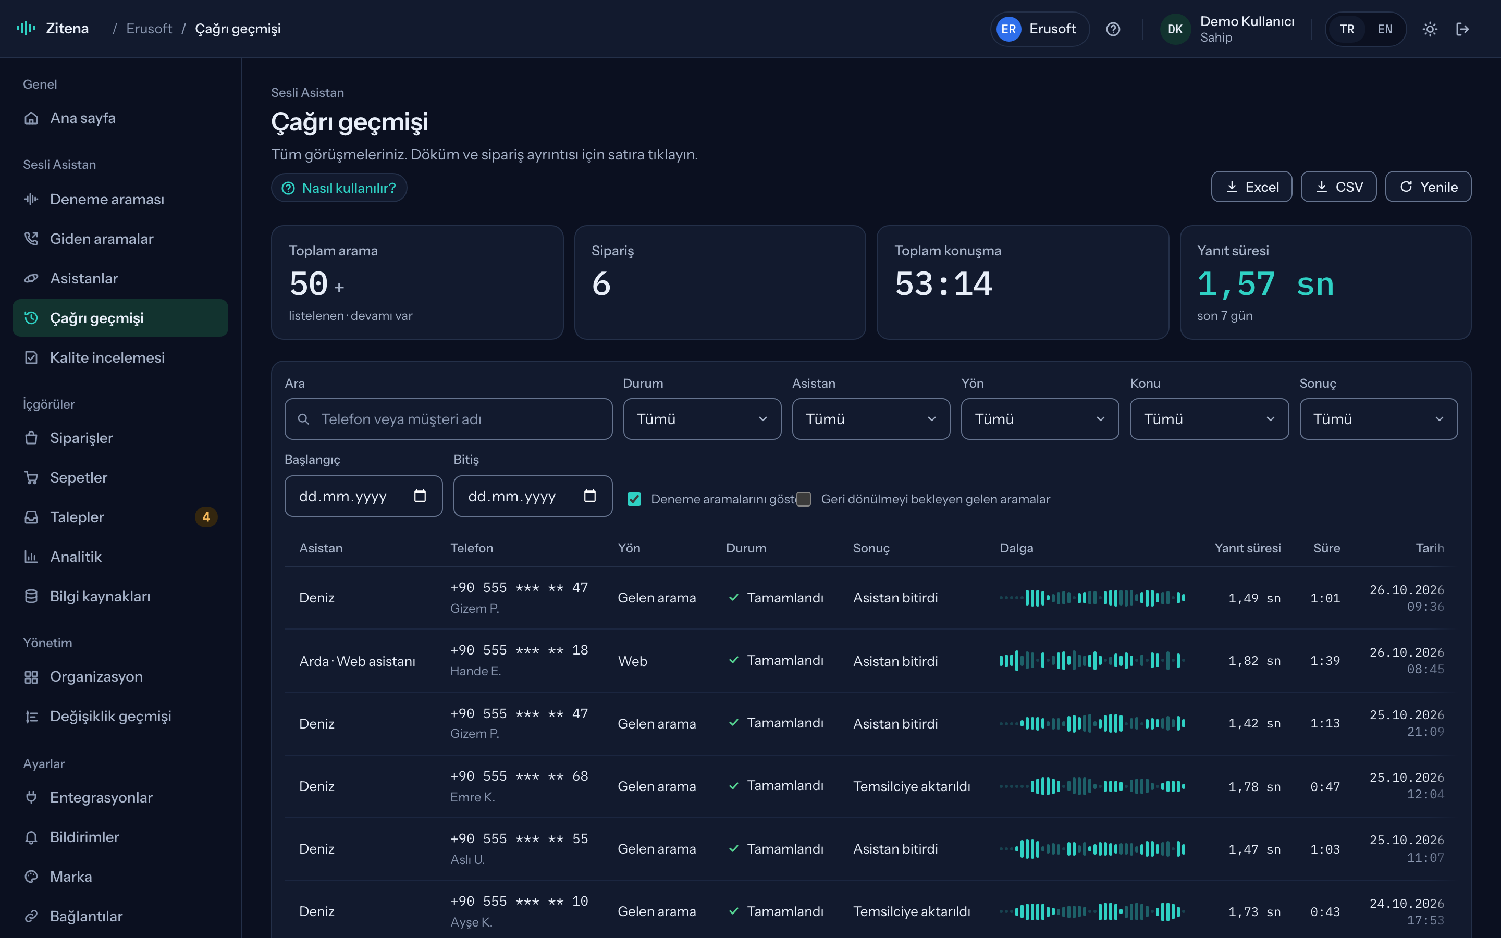1501x938 pixels.
Task: Toggle the light/dark theme sun icon
Action: [1430, 29]
